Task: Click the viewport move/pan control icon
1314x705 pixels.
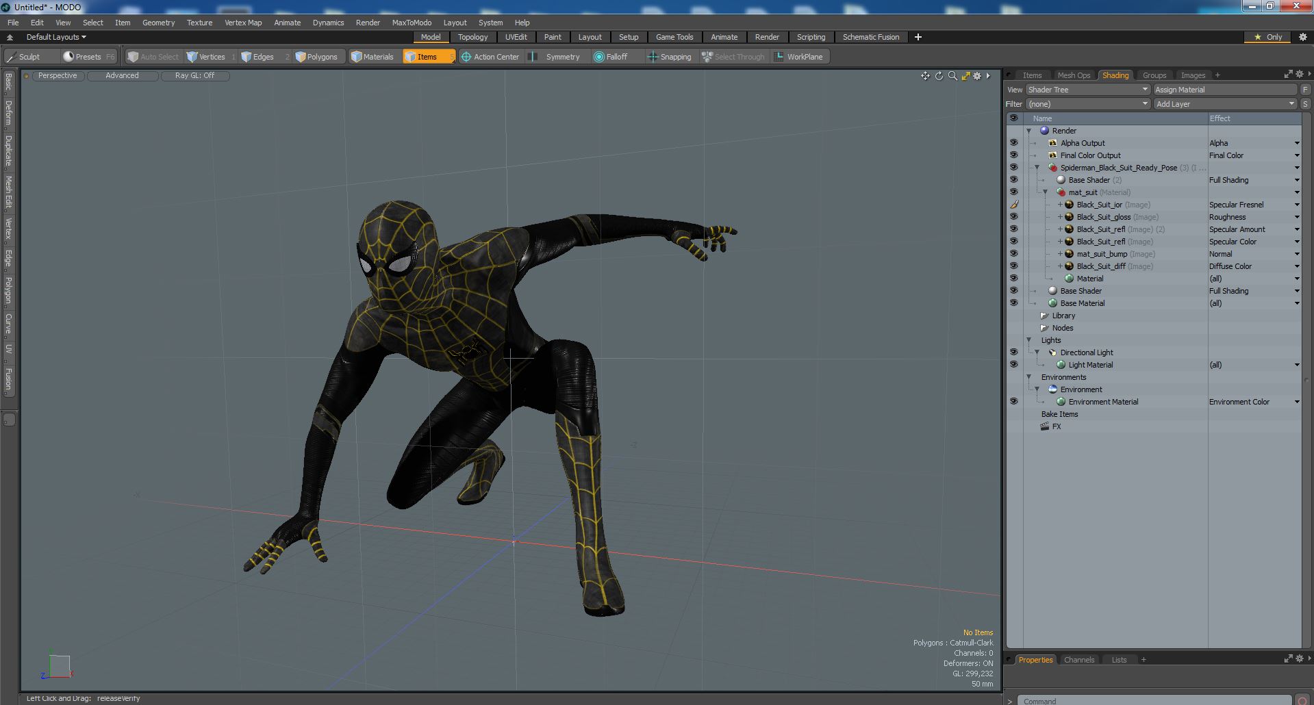Action: click(x=925, y=76)
